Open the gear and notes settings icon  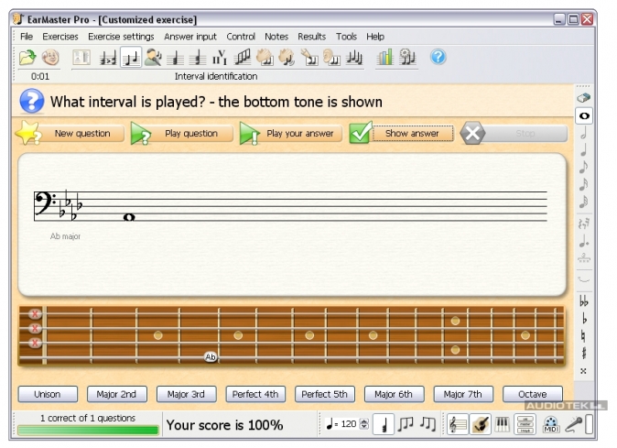tap(406, 58)
